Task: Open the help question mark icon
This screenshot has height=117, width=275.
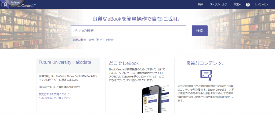Action: coord(248,5)
